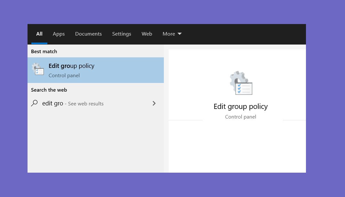The height and width of the screenshot is (197, 345).
Task: Open the More filter menu
Action: tap(172, 34)
